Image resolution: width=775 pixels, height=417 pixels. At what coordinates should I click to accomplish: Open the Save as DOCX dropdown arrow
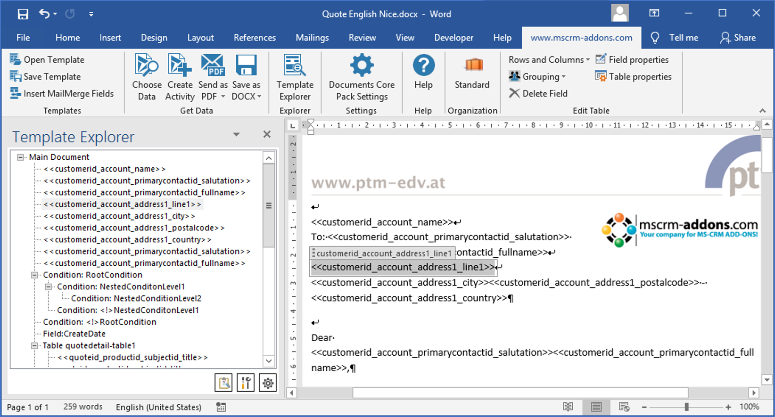pyautogui.click(x=259, y=97)
